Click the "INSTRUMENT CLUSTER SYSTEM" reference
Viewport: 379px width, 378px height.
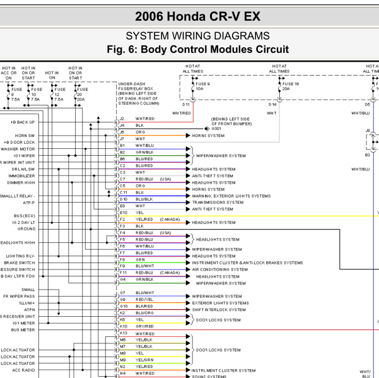point(223,370)
